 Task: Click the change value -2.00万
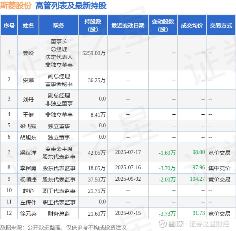pyautogui.click(x=167, y=180)
